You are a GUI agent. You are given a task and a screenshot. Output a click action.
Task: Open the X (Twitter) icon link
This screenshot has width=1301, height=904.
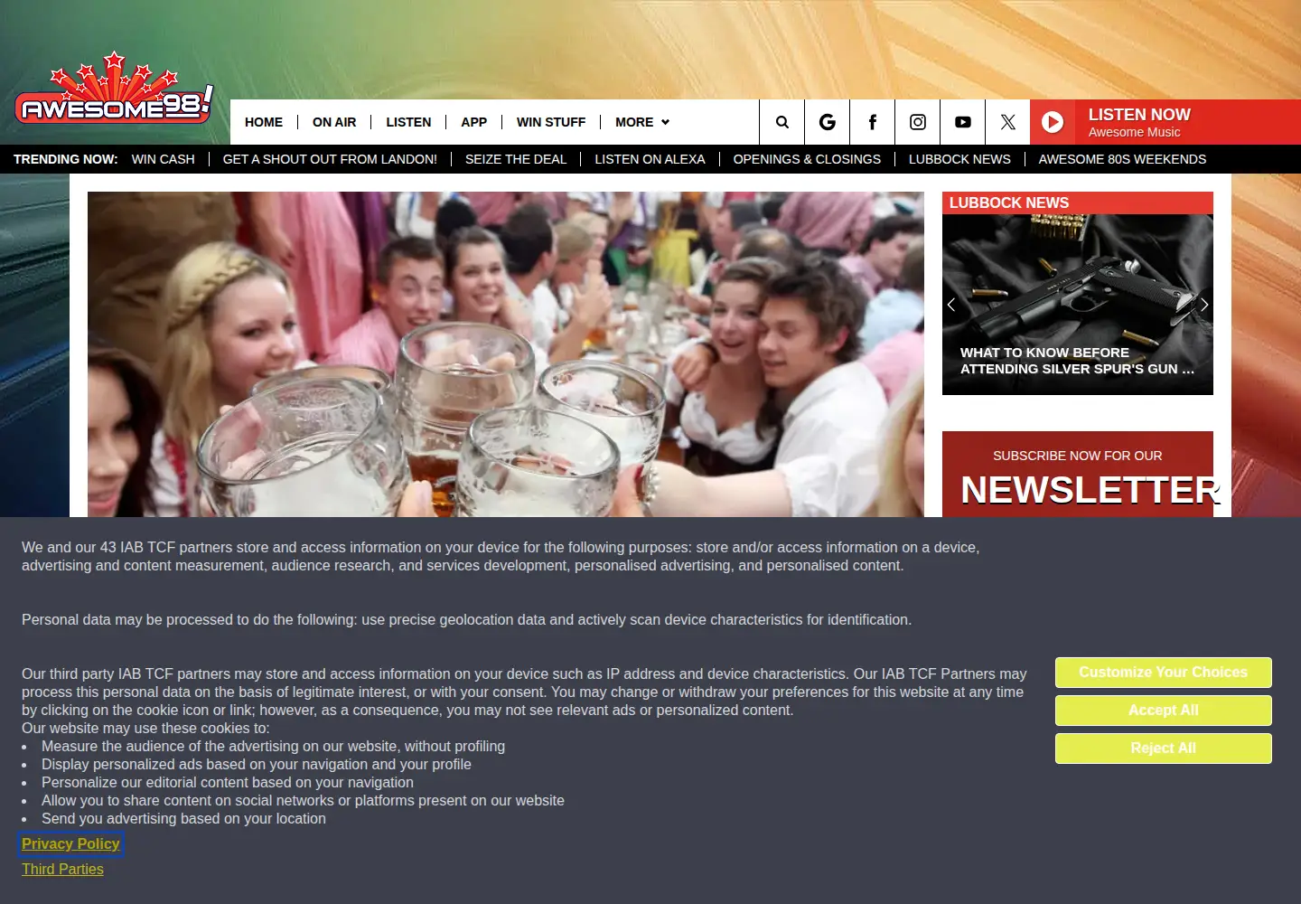(x=1008, y=122)
